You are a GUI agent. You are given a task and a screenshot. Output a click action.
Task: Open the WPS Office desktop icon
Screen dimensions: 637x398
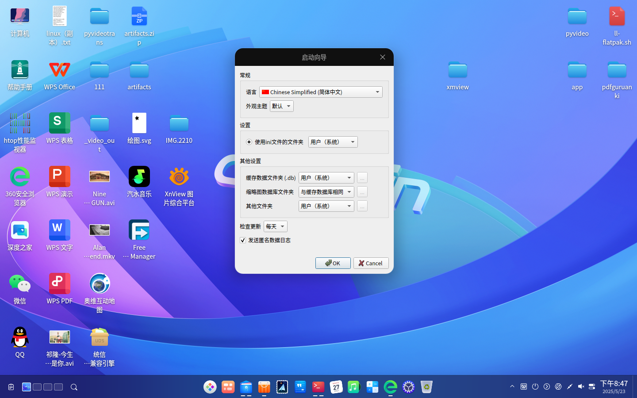(x=60, y=70)
